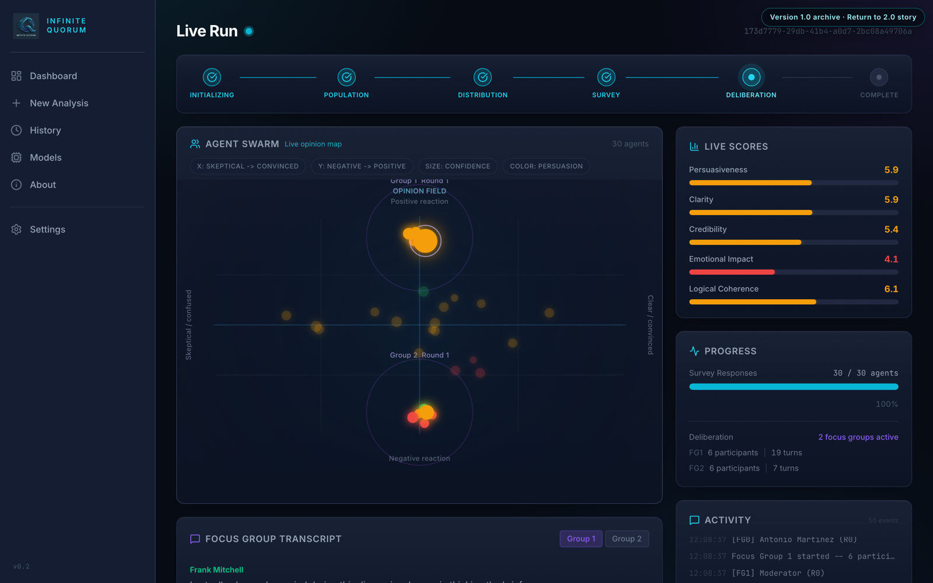933x583 pixels.
Task: Click the Logical Coherence score bar
Action: pyautogui.click(x=794, y=302)
